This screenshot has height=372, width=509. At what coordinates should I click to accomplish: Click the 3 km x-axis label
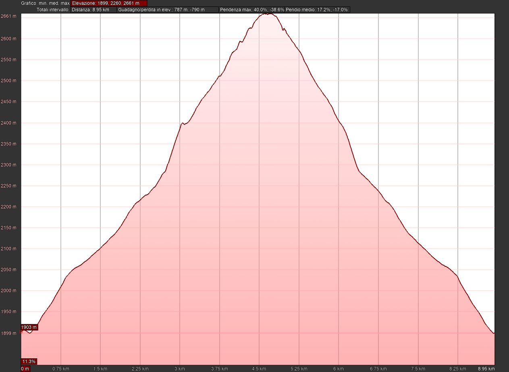(179, 369)
